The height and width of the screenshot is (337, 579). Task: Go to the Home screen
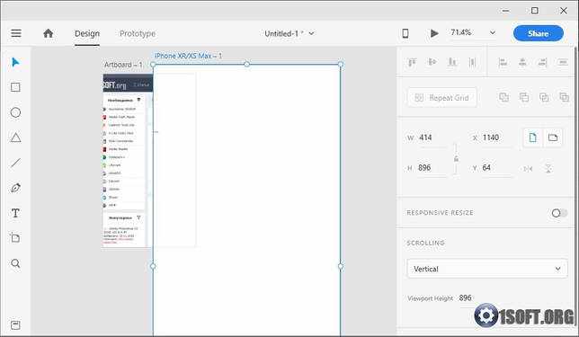pos(49,33)
